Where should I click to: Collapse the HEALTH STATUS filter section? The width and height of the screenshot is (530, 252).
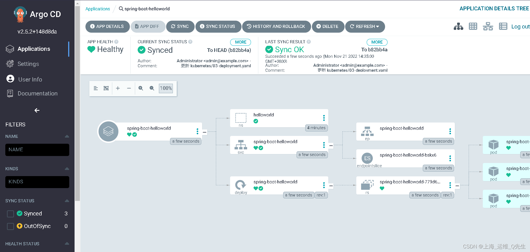(67, 244)
